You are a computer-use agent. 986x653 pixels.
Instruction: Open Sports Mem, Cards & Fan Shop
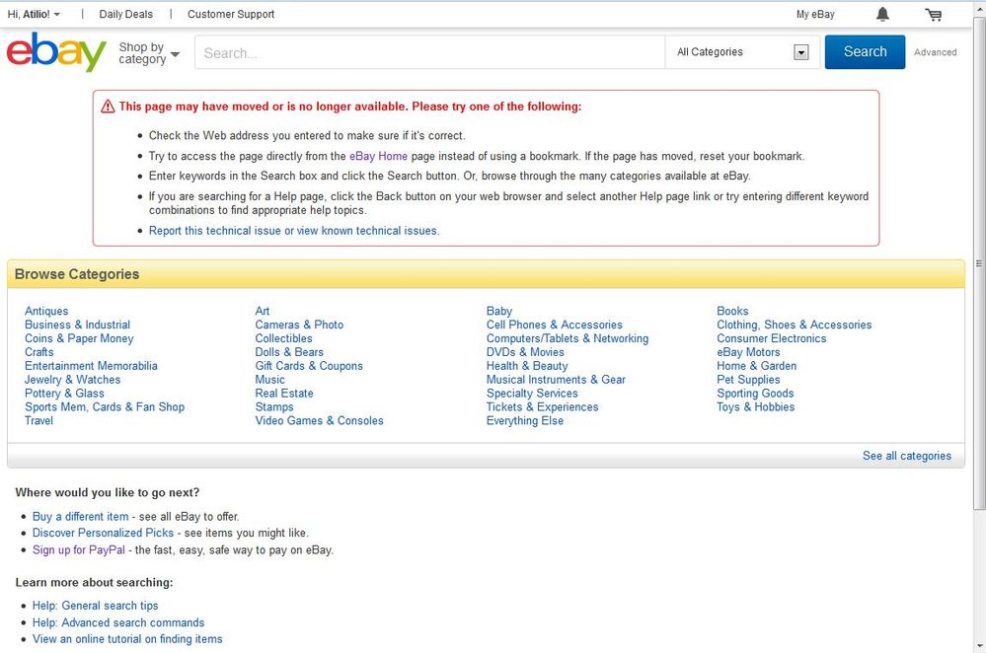(105, 407)
